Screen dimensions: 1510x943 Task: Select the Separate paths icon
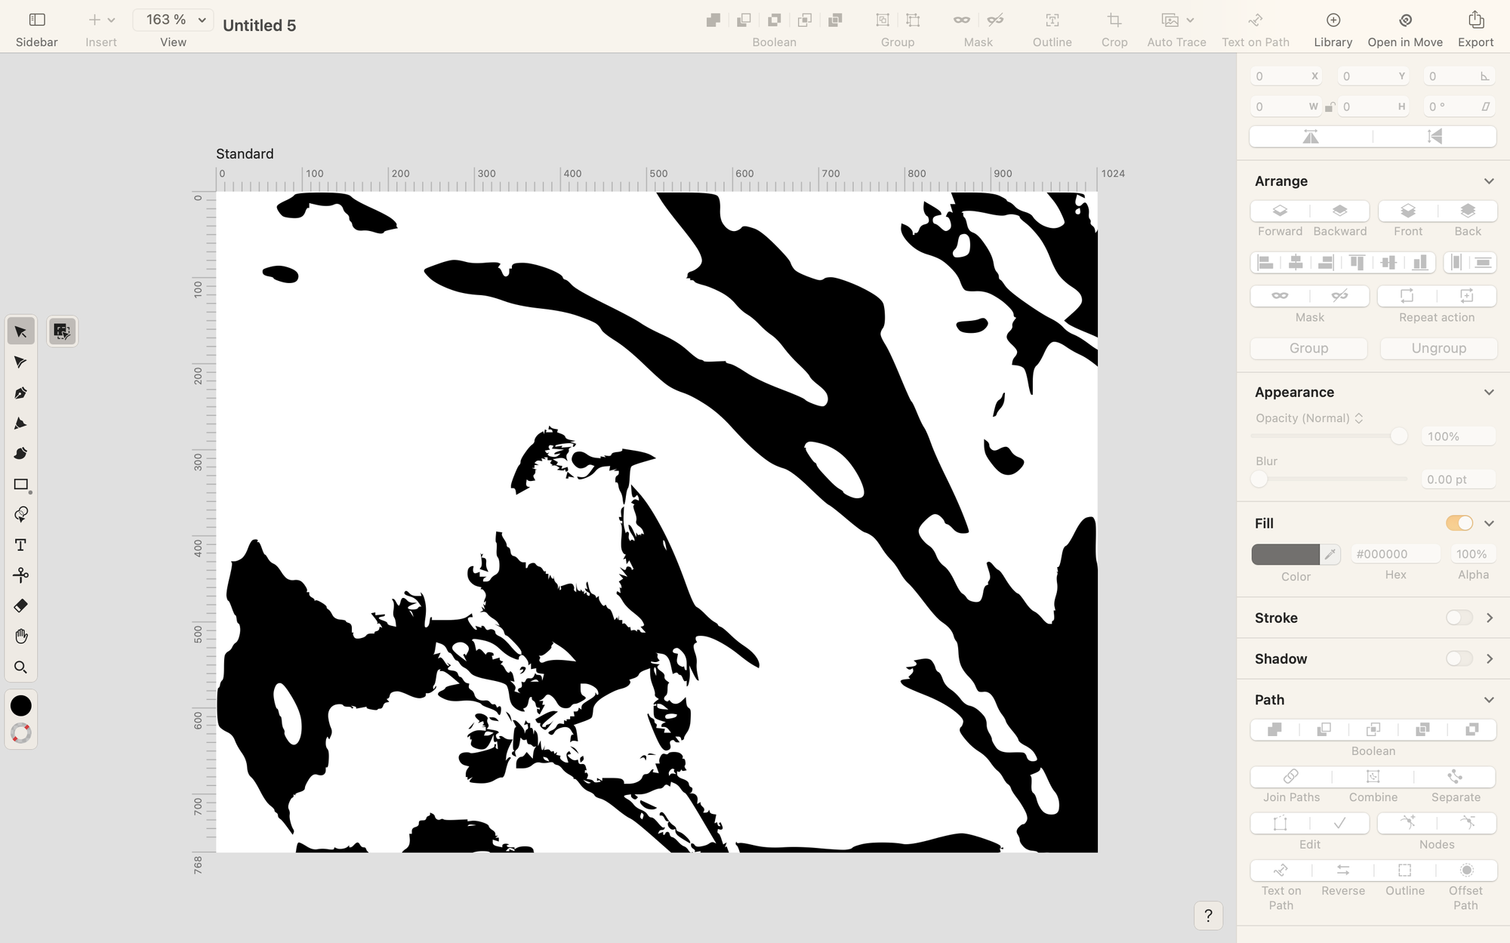pyautogui.click(x=1455, y=777)
